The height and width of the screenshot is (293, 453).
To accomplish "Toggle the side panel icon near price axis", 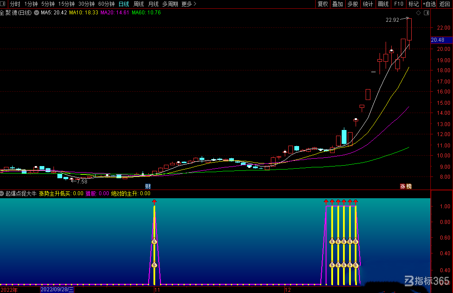I will (426, 13).
